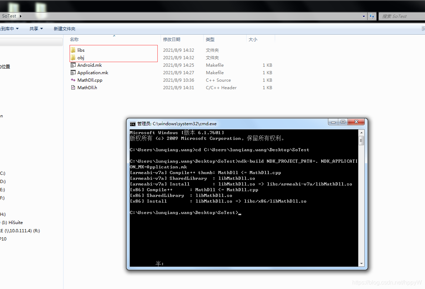Select the C: drive in navigation pane
This screenshot has height=289, width=425.
3,173
